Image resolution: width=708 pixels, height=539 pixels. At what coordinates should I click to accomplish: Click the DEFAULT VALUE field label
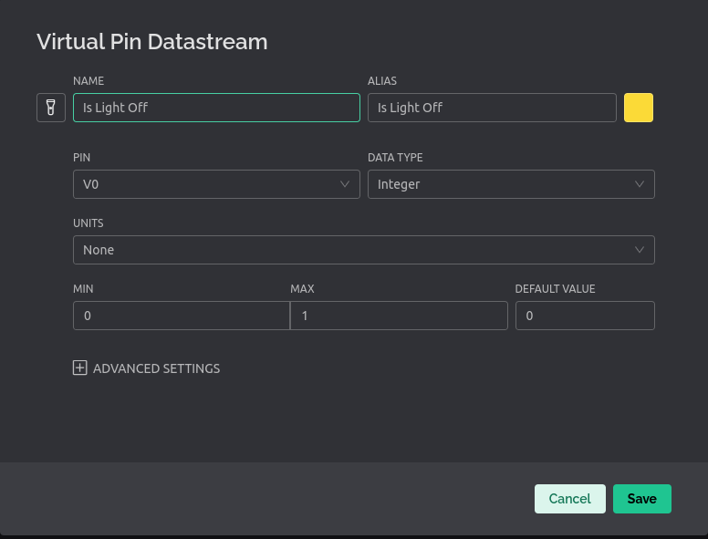point(555,288)
